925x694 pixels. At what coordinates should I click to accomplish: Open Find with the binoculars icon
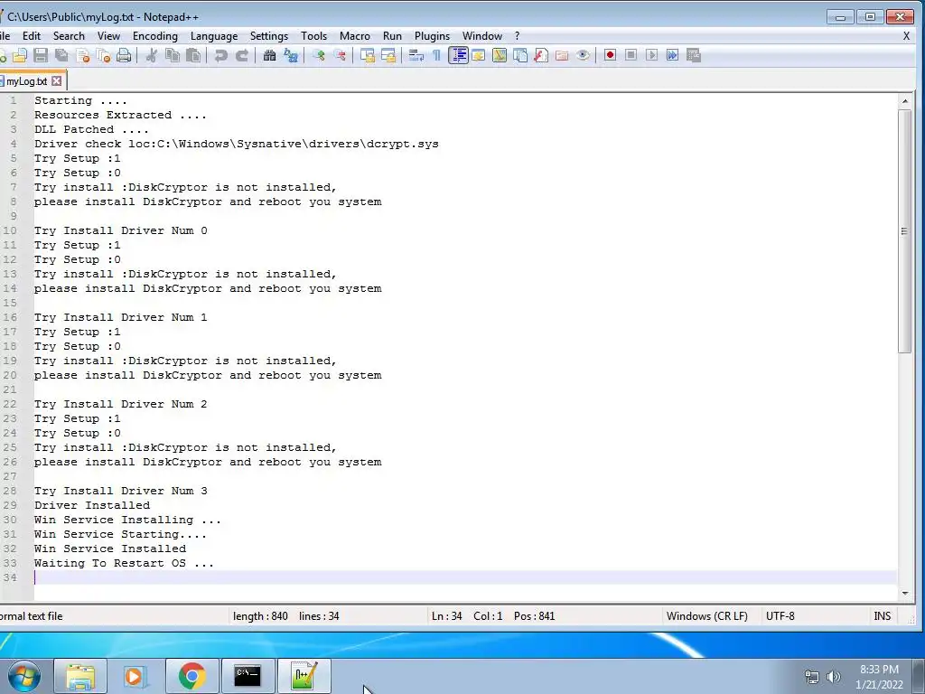269,55
